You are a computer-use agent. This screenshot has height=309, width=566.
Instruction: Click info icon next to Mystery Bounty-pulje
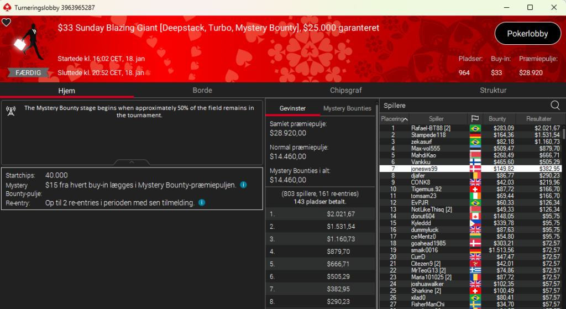point(243,185)
